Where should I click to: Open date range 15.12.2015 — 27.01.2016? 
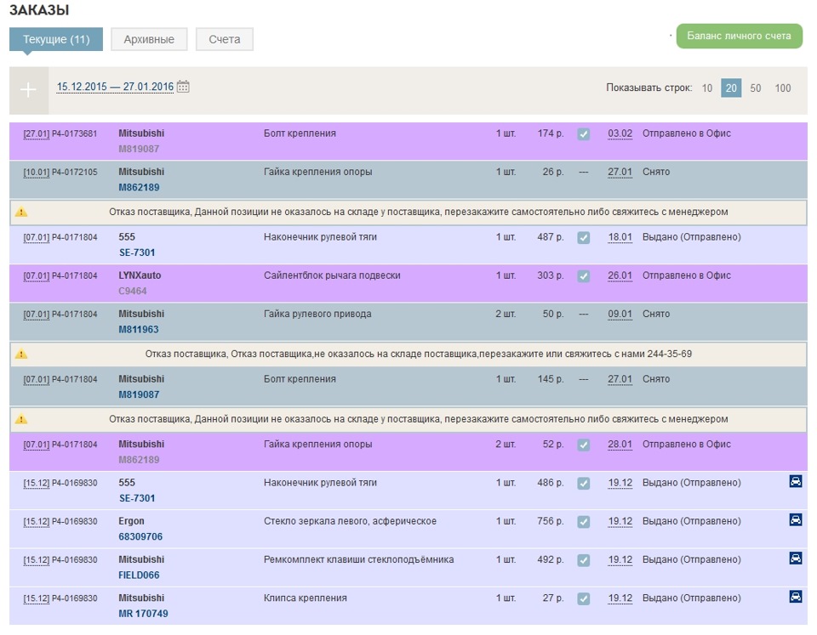click(115, 87)
